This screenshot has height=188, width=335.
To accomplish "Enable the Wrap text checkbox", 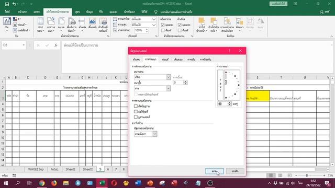I will coord(136,106).
